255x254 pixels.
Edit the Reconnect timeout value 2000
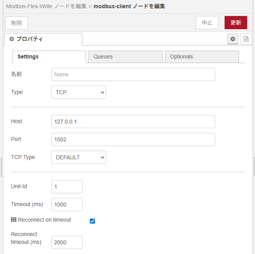[x=67, y=242]
